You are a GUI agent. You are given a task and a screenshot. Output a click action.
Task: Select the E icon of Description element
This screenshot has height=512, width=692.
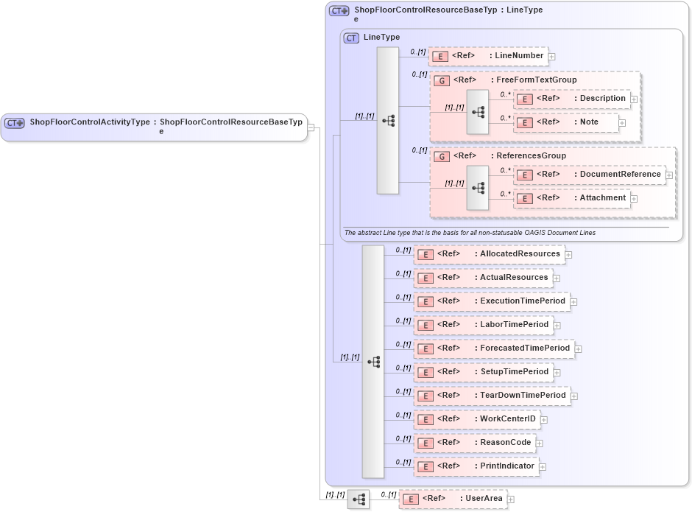(524, 98)
